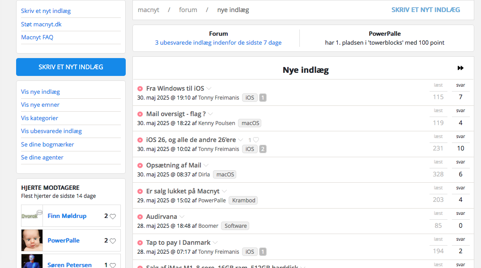
Task: Click Finn Møldrup avatar thumbnail
Action: (x=32, y=216)
